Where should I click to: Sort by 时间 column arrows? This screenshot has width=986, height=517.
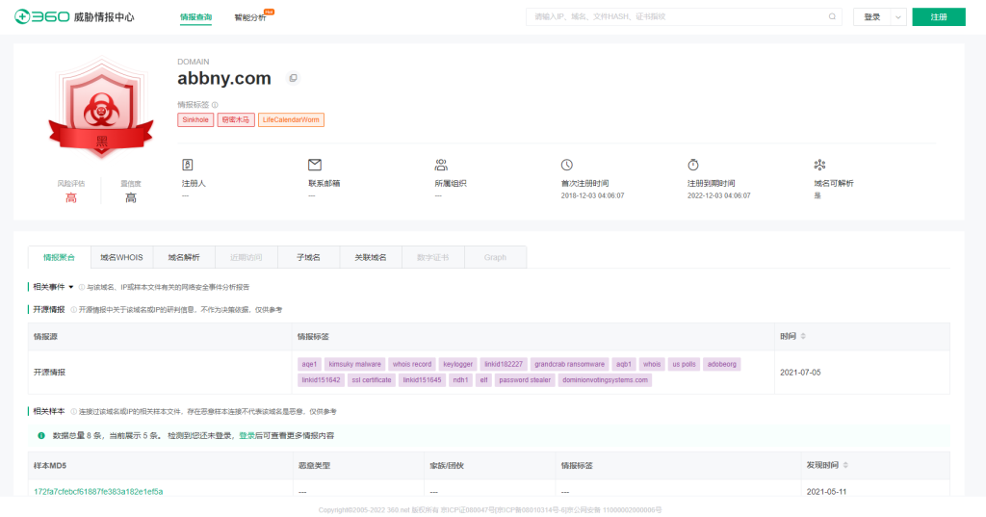tap(803, 337)
